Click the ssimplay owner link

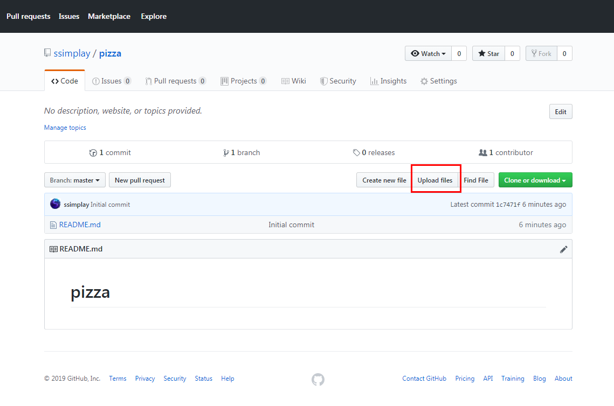[x=72, y=53]
